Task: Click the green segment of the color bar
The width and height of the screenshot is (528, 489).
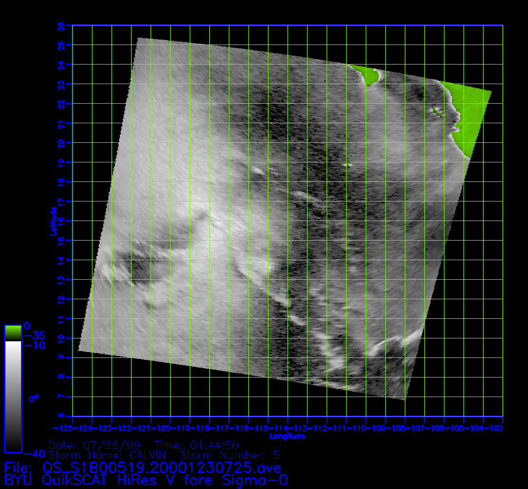Action: point(13,333)
